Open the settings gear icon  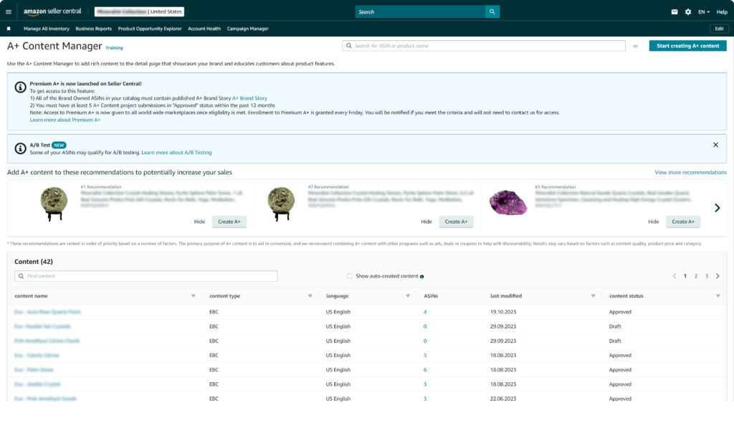point(687,11)
